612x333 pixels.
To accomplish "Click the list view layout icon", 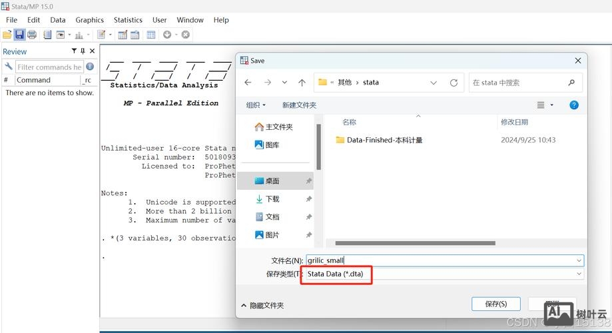I will click(x=541, y=105).
